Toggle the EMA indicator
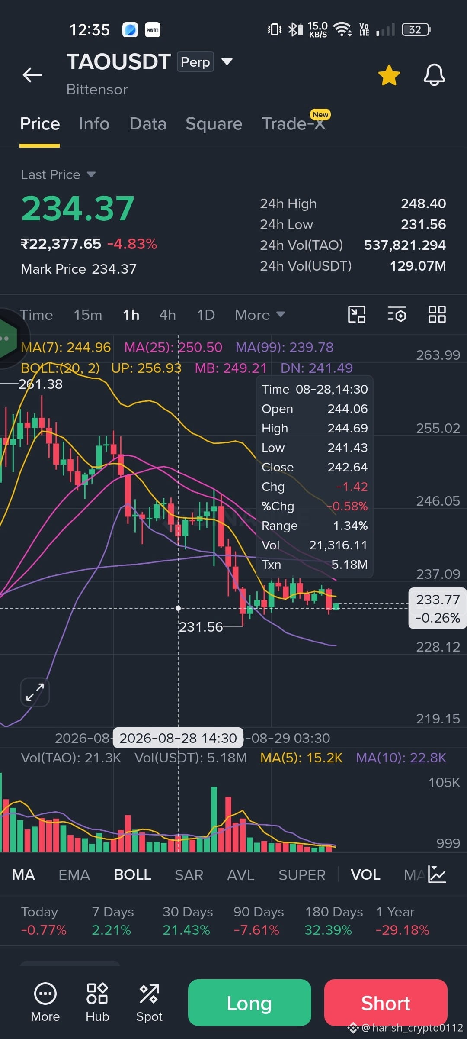 coord(74,874)
